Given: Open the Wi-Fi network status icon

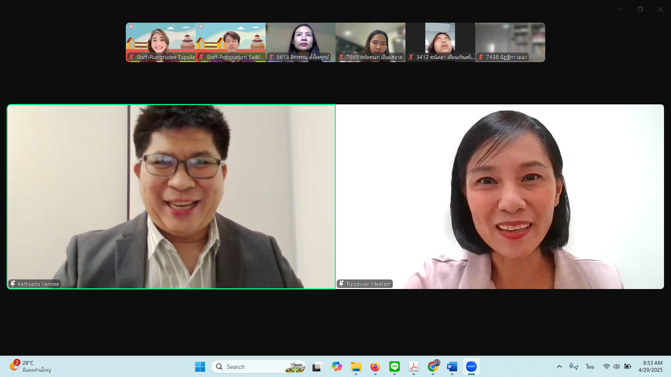Looking at the screenshot, I should point(606,367).
